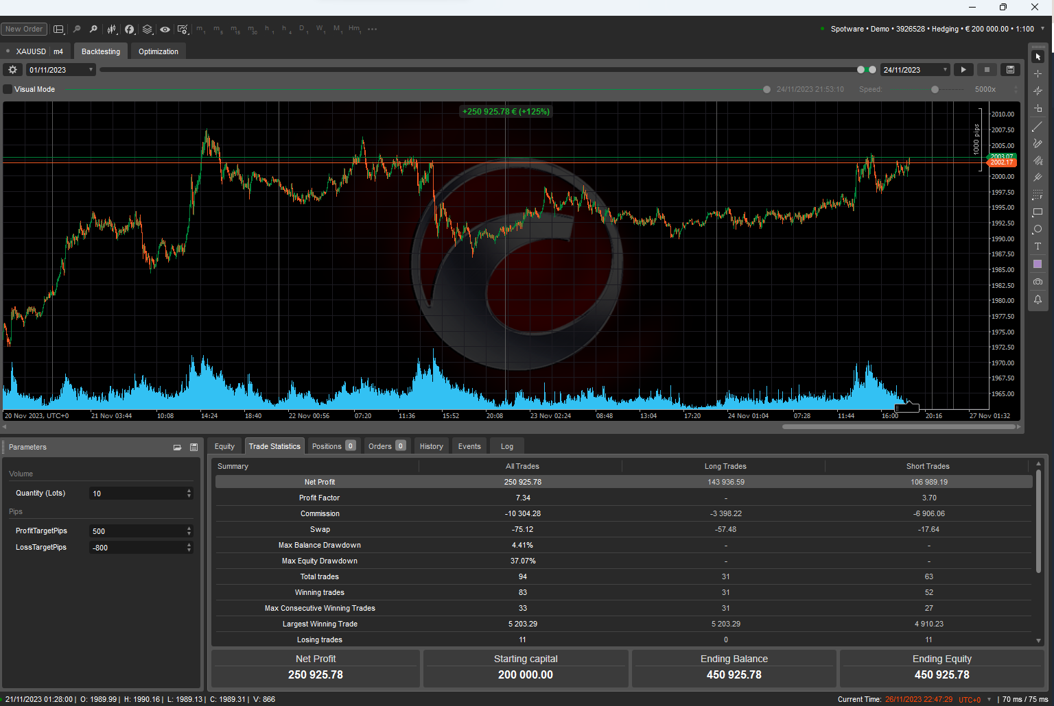Open the Facebook share icon menu

point(129,29)
